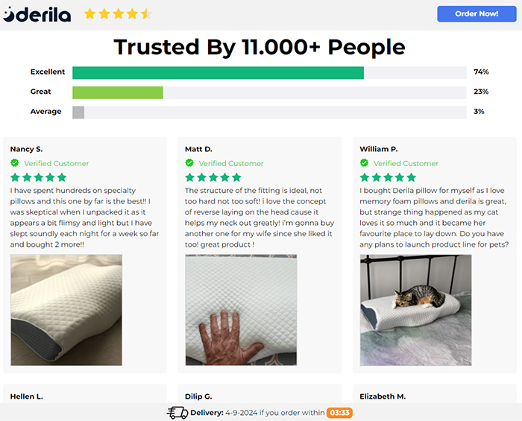Click the Derila logo
Viewport: 522px width, 421px height.
point(37,14)
